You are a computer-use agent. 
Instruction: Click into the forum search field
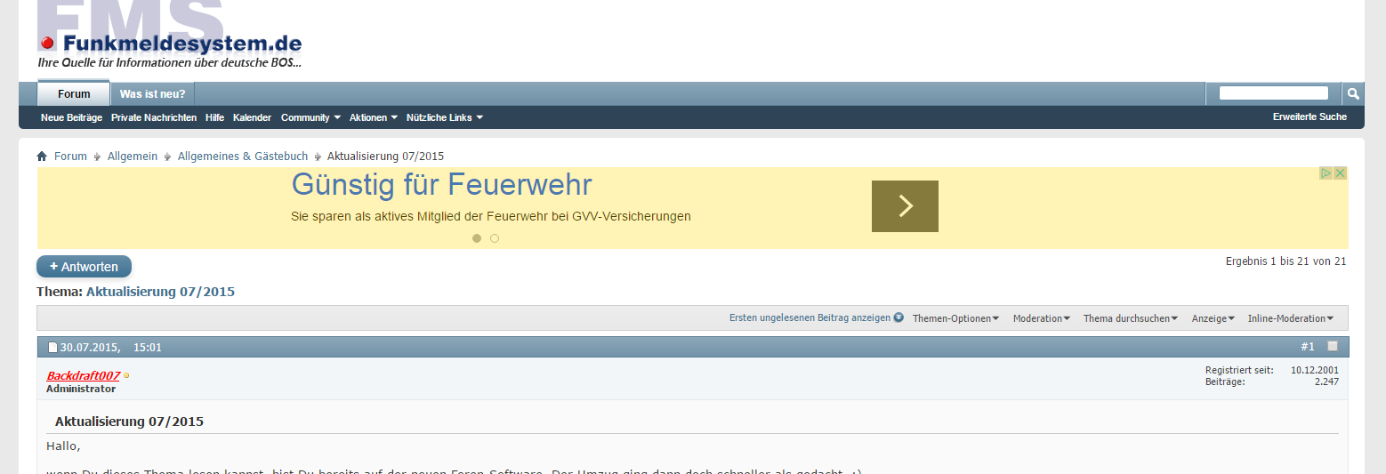point(1273,93)
